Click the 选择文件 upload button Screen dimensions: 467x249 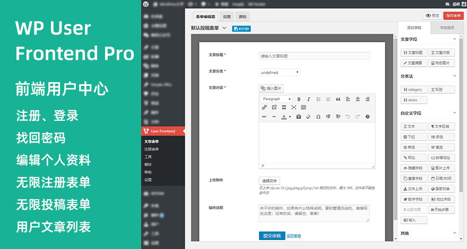269,181
